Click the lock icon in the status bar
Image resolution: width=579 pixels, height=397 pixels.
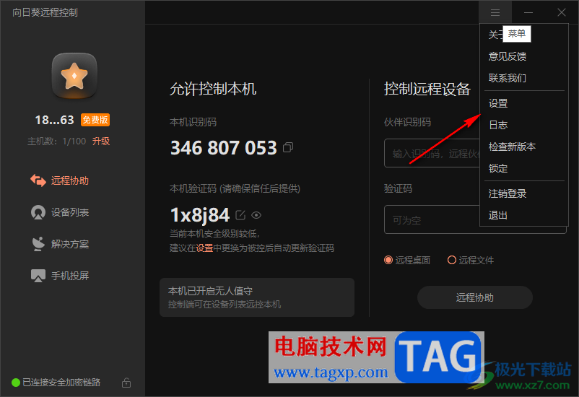coord(126,383)
